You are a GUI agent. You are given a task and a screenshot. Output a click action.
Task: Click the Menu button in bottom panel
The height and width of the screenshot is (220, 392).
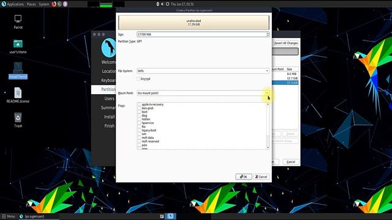click(x=8, y=216)
